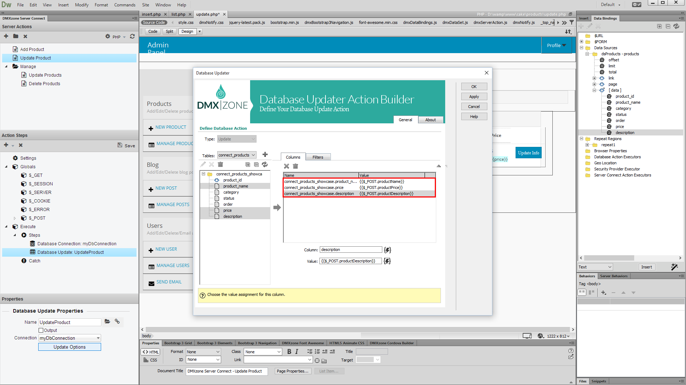The height and width of the screenshot is (385, 686).
Task: Click the add table plus icon beside Tables
Action: pos(265,155)
